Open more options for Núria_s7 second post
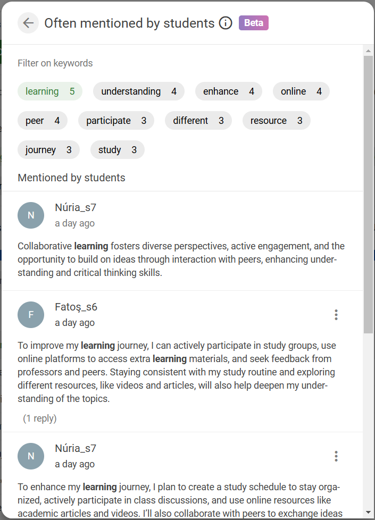Viewport: 375px width, 520px height. (336, 456)
